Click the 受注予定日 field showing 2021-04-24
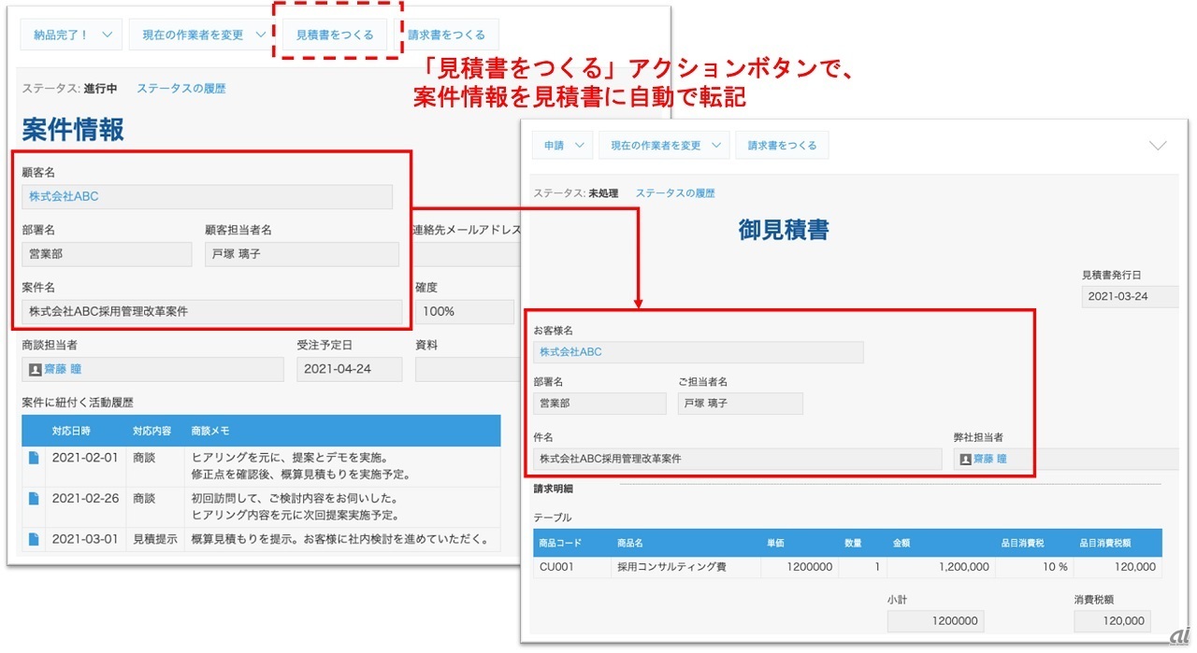Viewport: 1197px width, 653px height. click(349, 369)
